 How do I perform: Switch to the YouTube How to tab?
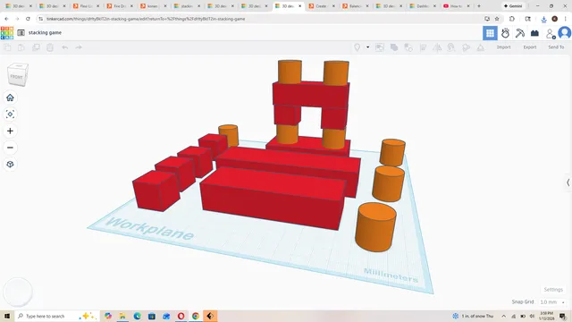click(x=456, y=6)
